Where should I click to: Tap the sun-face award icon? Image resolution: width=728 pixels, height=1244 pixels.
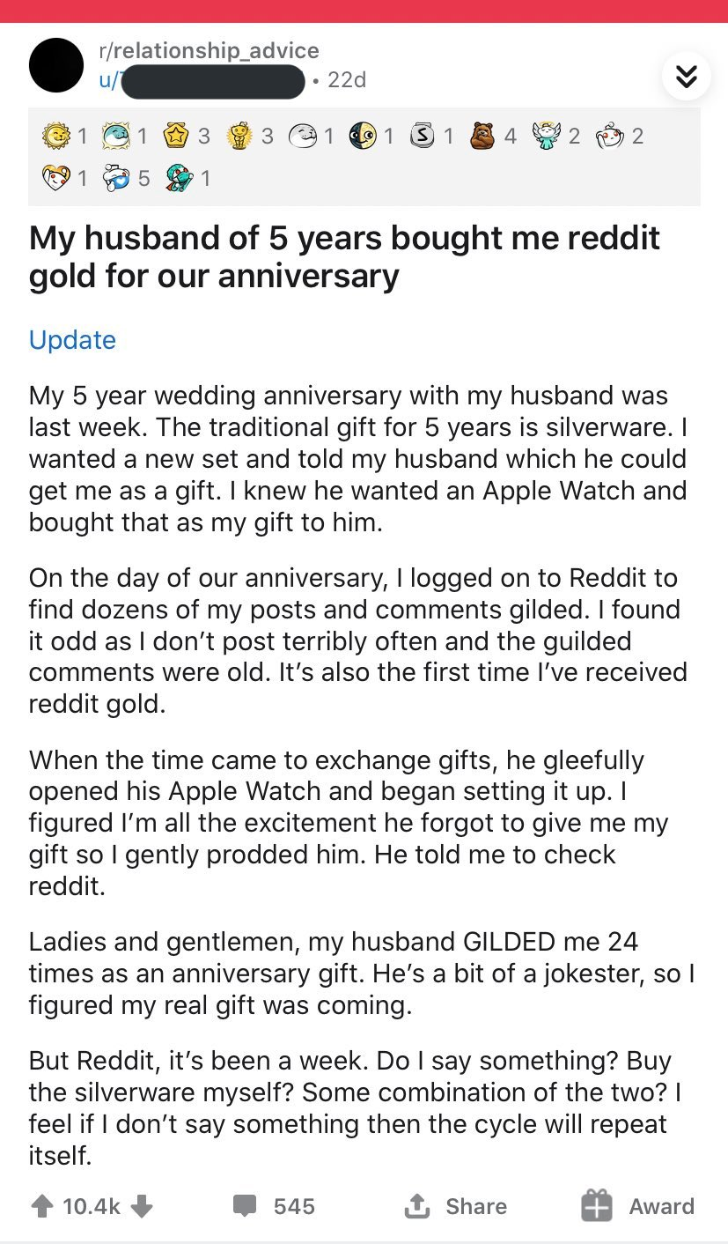click(x=56, y=137)
